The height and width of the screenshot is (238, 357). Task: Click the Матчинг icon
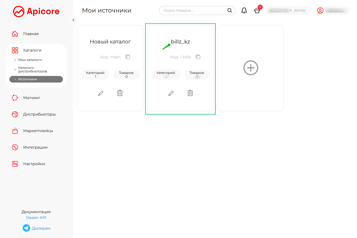(15, 98)
